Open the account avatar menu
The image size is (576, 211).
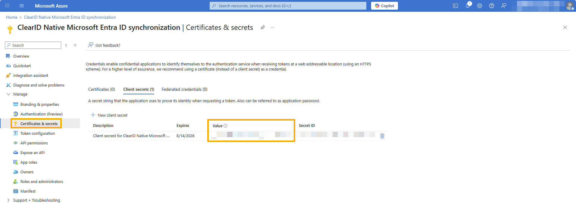click(x=570, y=6)
